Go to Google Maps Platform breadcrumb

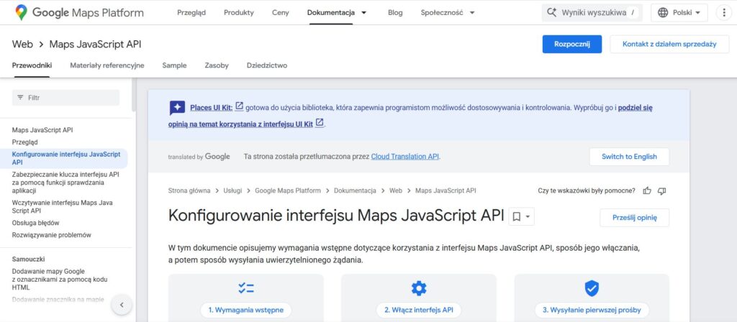[x=288, y=190]
